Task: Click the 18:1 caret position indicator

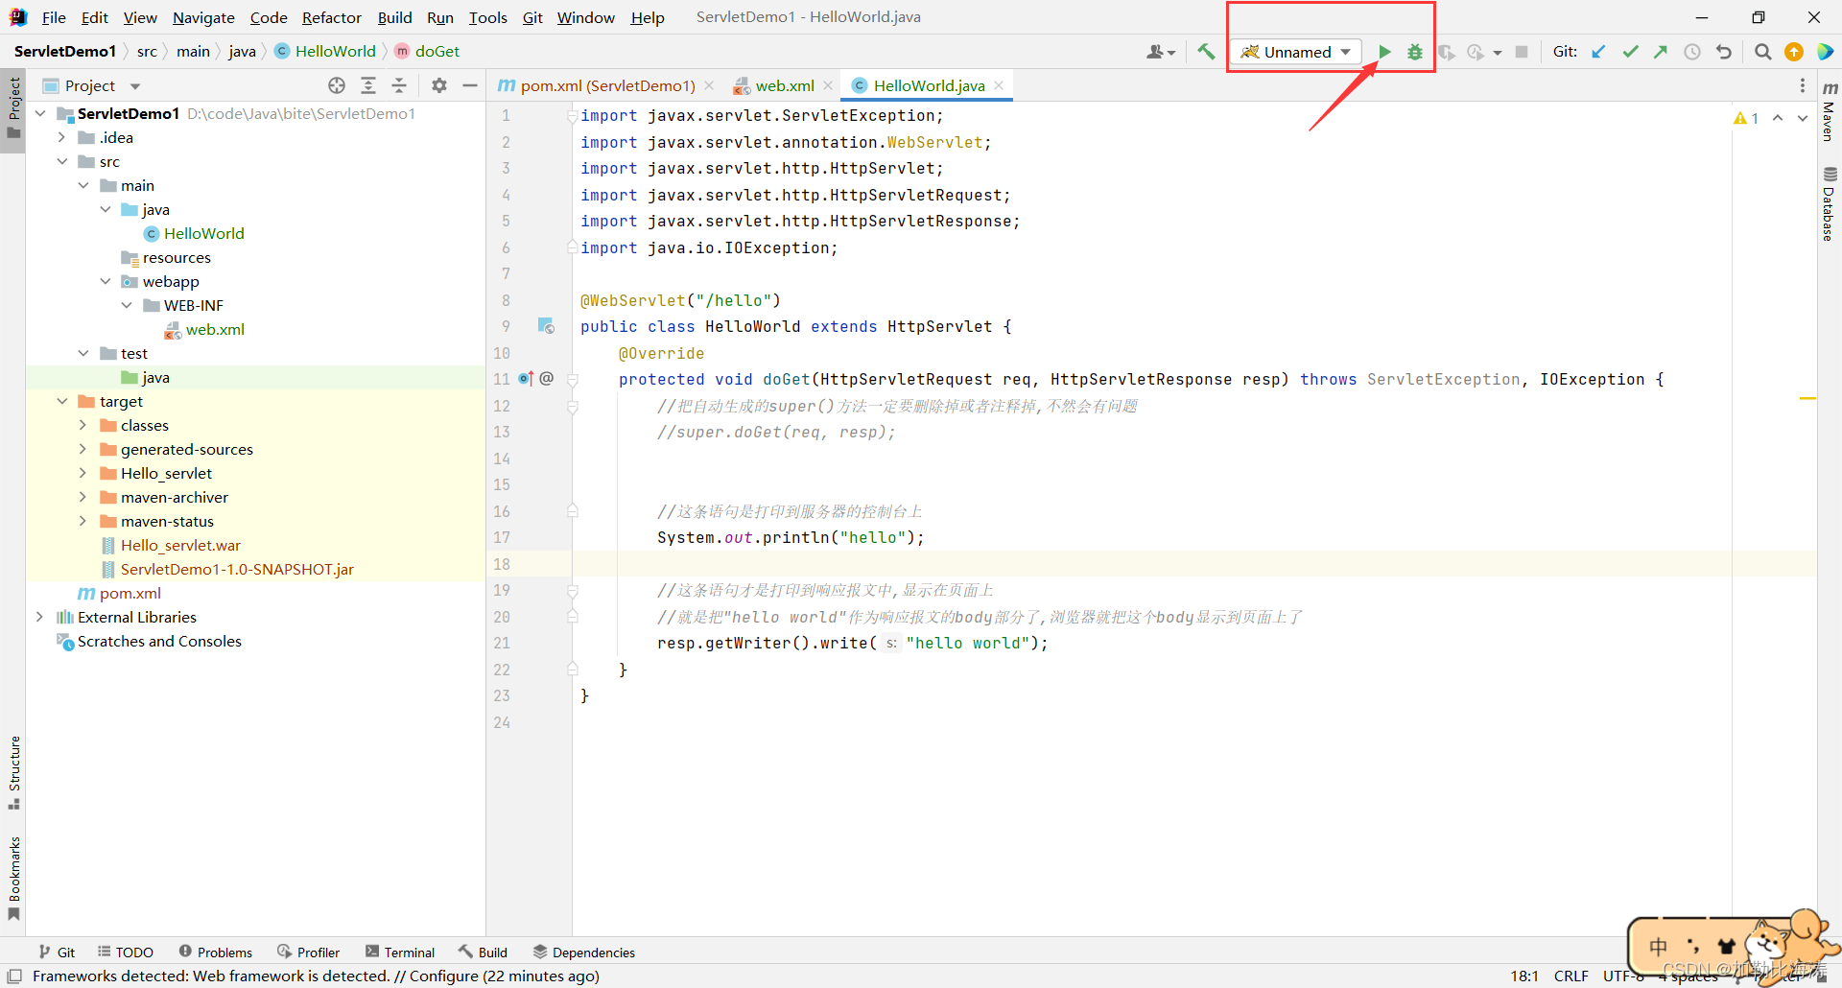Action: (1523, 976)
